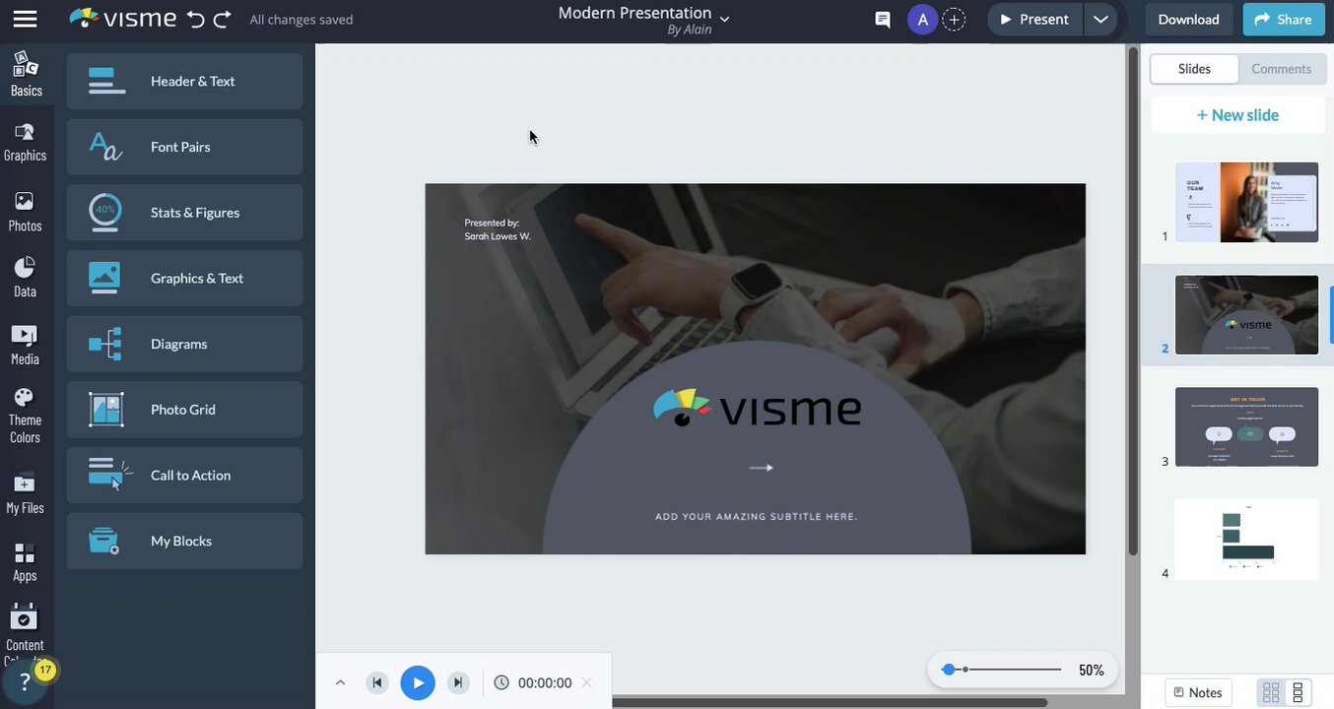
Task: Select the Font Pairs block
Action: pos(185,147)
